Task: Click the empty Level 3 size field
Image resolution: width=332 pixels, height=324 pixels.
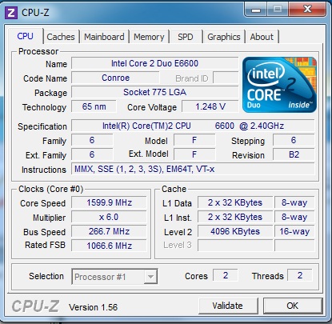Action: click(x=235, y=246)
